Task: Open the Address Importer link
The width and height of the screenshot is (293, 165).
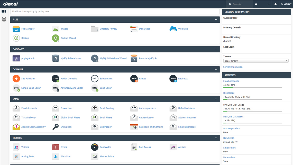Action: pos(187,117)
